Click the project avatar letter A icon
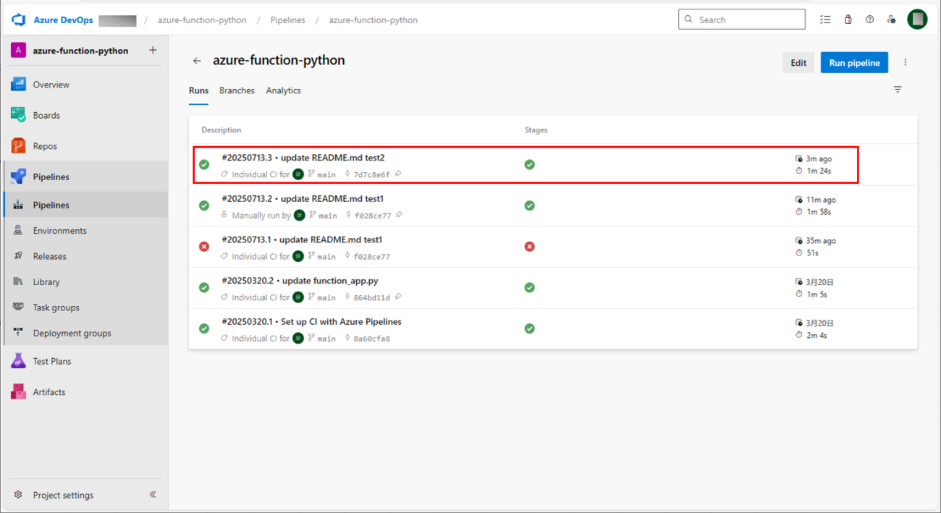Image resolution: width=941 pixels, height=513 pixels. pos(19,50)
